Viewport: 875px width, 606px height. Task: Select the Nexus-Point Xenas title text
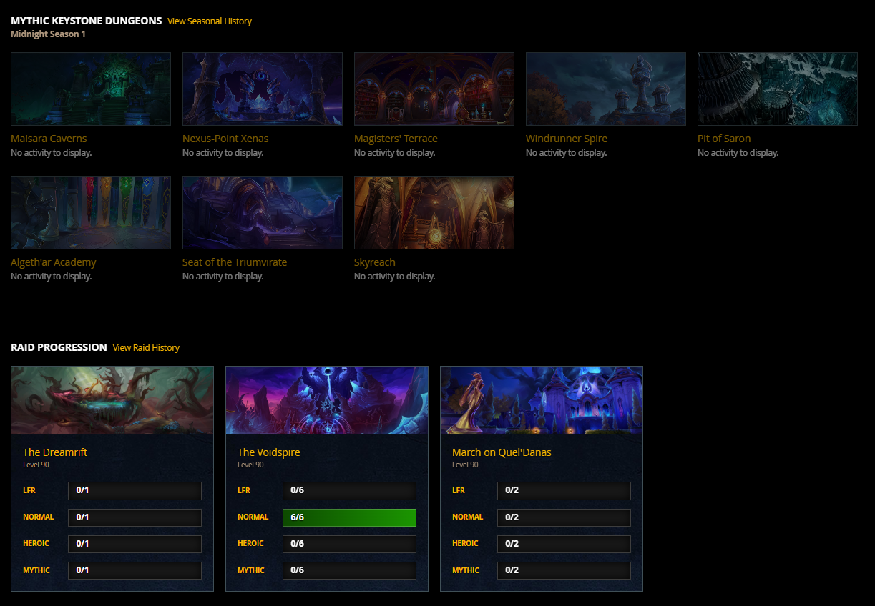[225, 139]
